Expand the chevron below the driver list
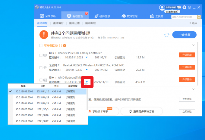The image size is (205, 140). 193,89
